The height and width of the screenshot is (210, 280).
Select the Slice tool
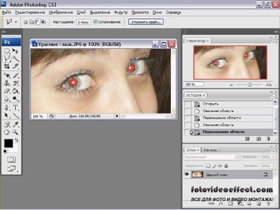(x=15, y=66)
